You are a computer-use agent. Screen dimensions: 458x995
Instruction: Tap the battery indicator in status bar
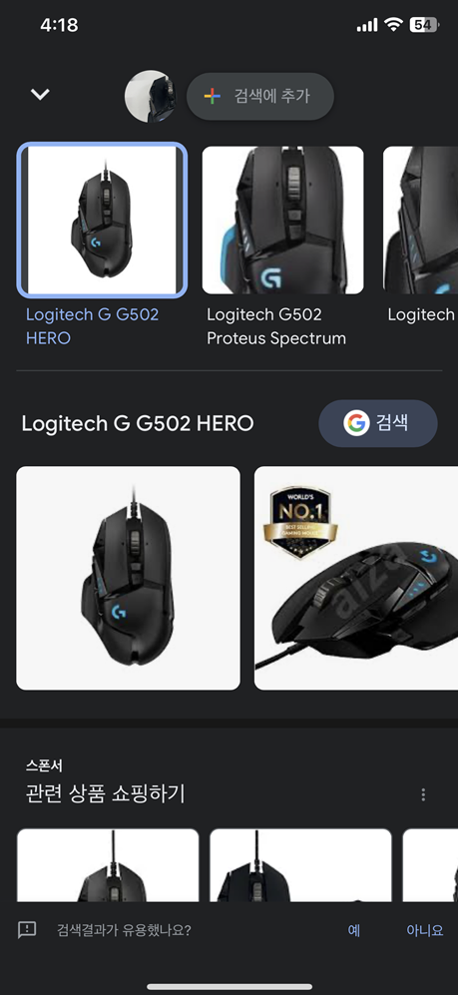[x=424, y=25]
